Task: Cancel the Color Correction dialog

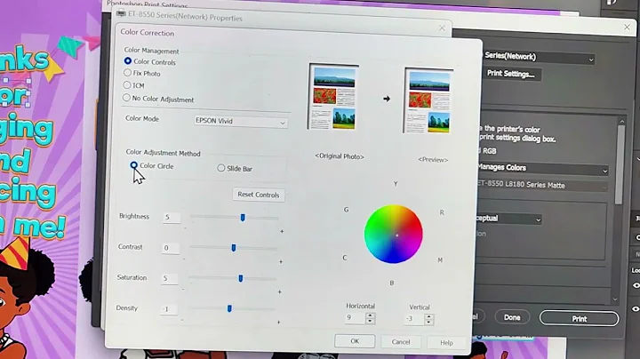Action: [x=401, y=342]
